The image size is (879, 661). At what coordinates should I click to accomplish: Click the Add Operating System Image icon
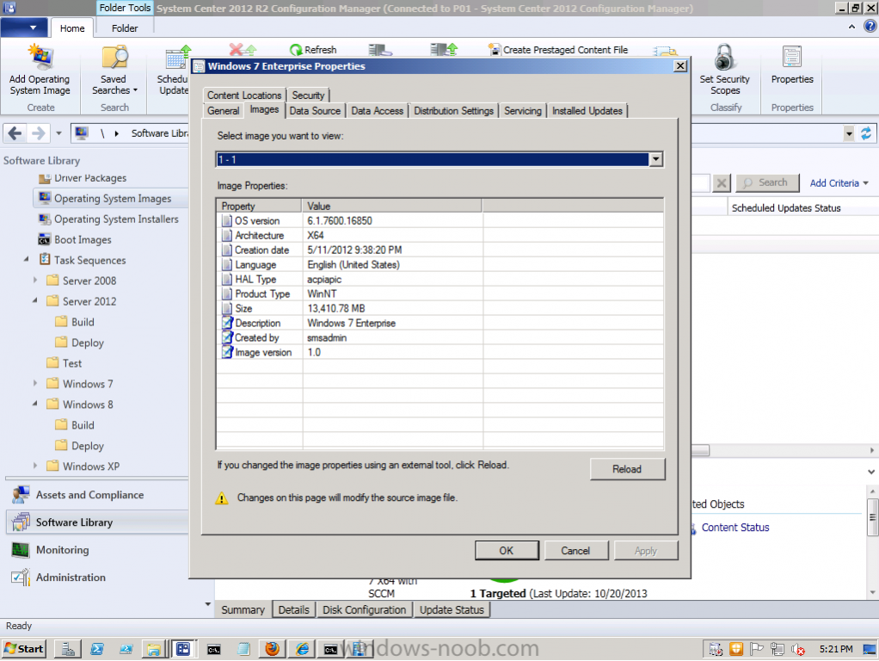[x=40, y=58]
